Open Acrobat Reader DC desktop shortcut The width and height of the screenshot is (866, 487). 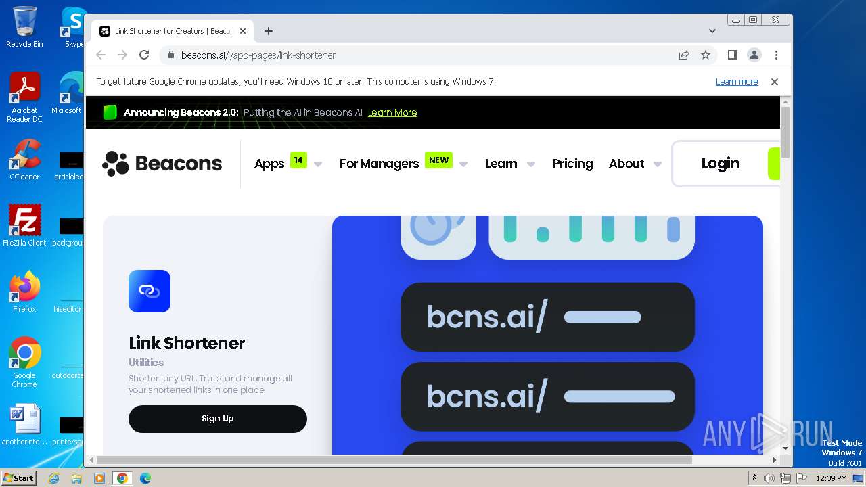pos(24,97)
